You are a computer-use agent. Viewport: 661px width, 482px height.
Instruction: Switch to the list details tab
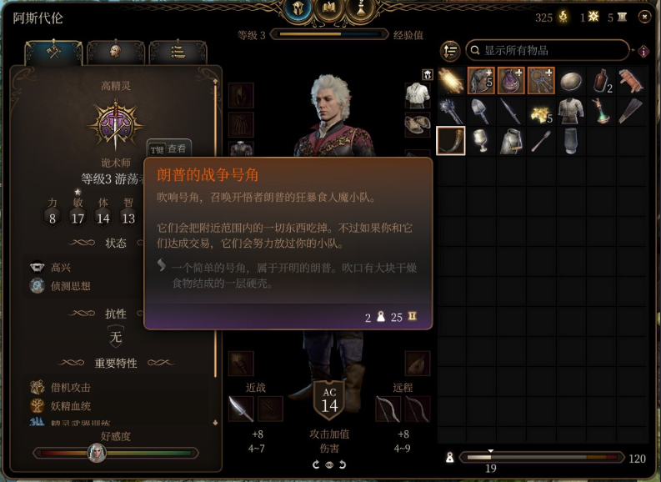(x=178, y=53)
